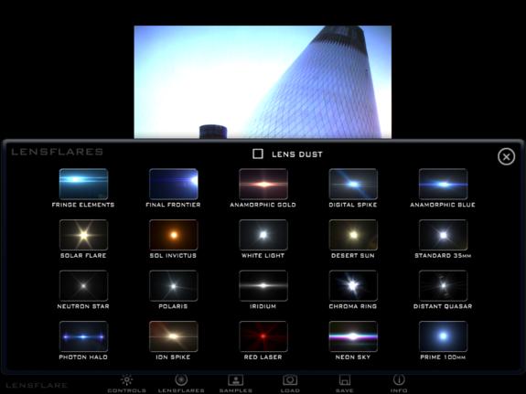
Task: Tap the Save disk icon
Action: pyautogui.click(x=345, y=380)
